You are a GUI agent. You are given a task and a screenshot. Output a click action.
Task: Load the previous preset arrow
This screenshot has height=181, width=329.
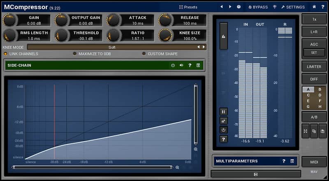tap(221, 7)
